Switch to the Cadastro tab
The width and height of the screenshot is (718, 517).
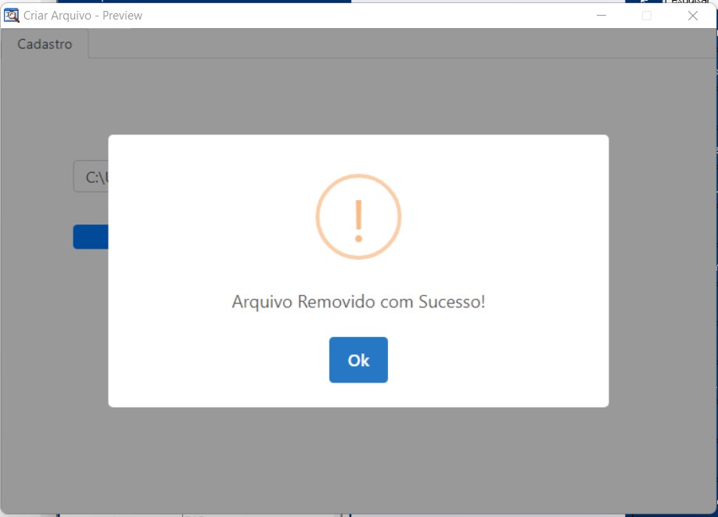tap(45, 45)
